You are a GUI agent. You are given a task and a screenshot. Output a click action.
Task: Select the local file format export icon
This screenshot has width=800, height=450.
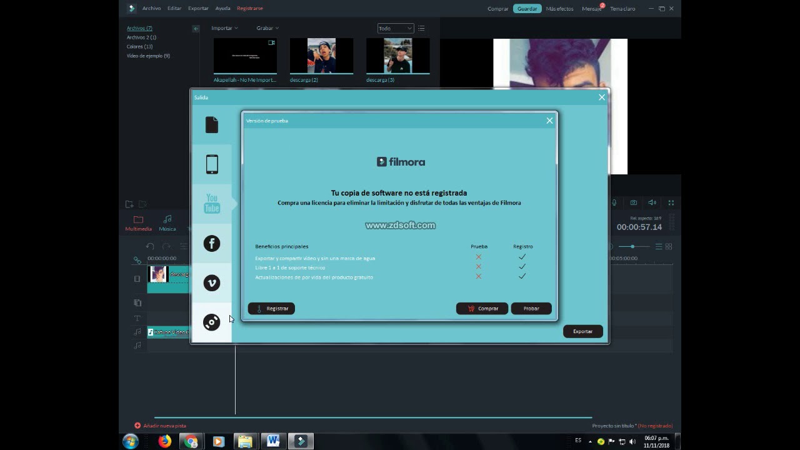pos(212,125)
